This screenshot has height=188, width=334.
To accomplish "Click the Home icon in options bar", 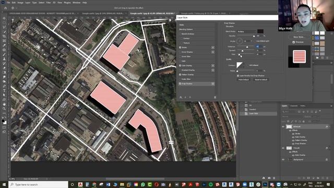I will (6, 8).
